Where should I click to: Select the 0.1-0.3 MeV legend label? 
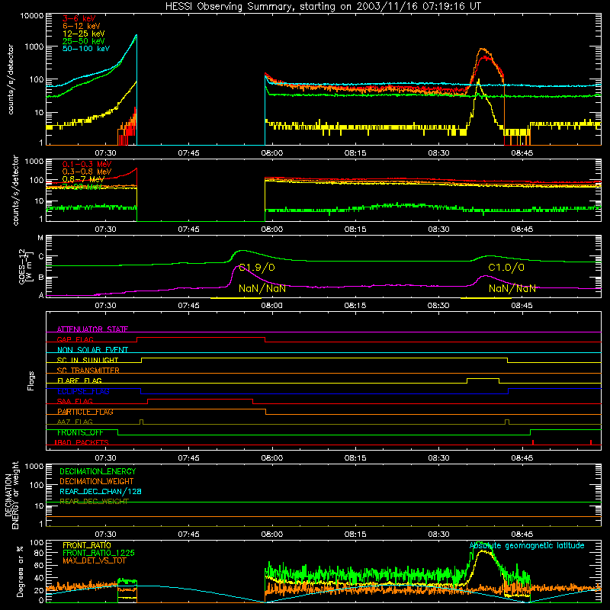87,164
